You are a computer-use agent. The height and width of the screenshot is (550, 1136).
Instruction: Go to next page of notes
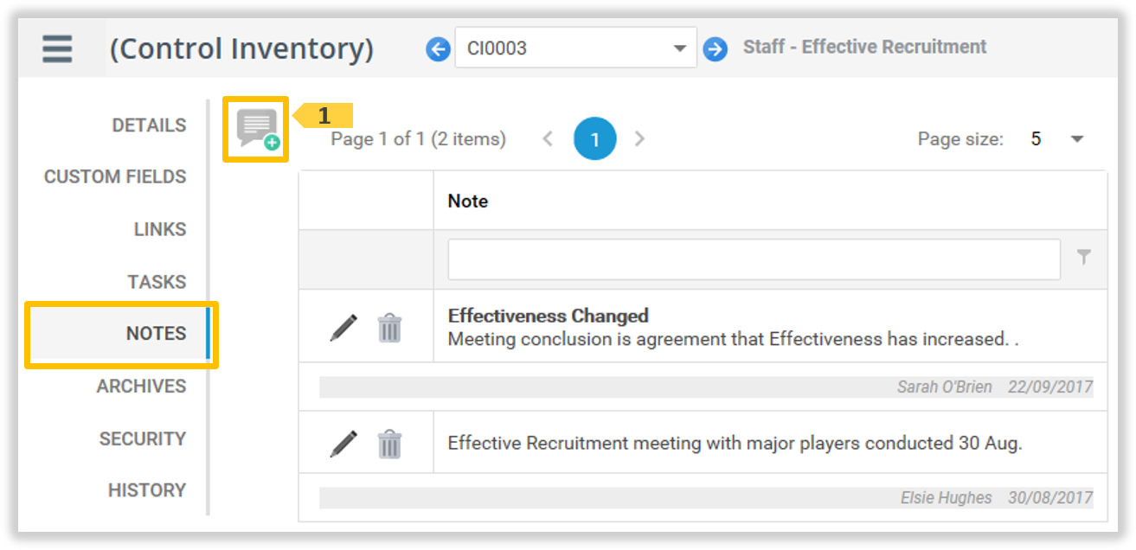[x=640, y=139]
